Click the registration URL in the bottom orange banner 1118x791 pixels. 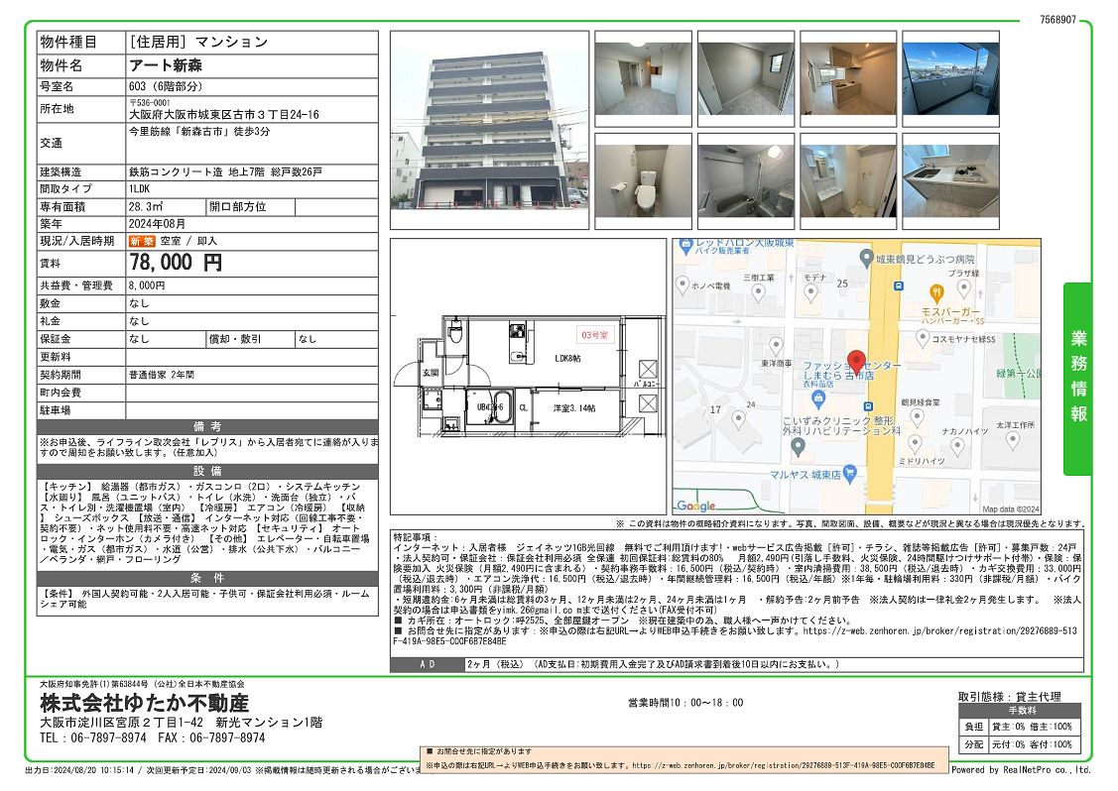pos(783,765)
